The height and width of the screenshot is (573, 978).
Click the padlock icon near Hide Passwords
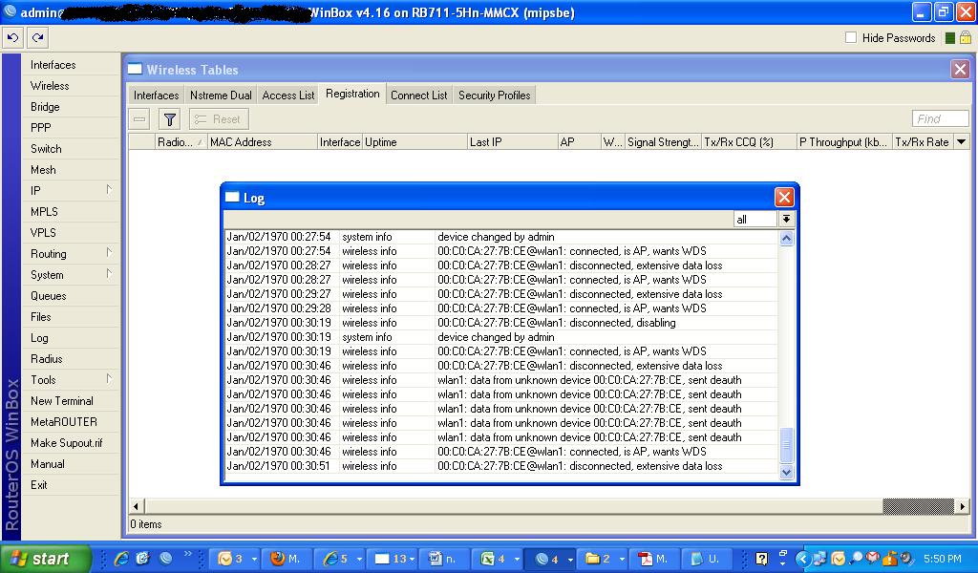(x=965, y=38)
